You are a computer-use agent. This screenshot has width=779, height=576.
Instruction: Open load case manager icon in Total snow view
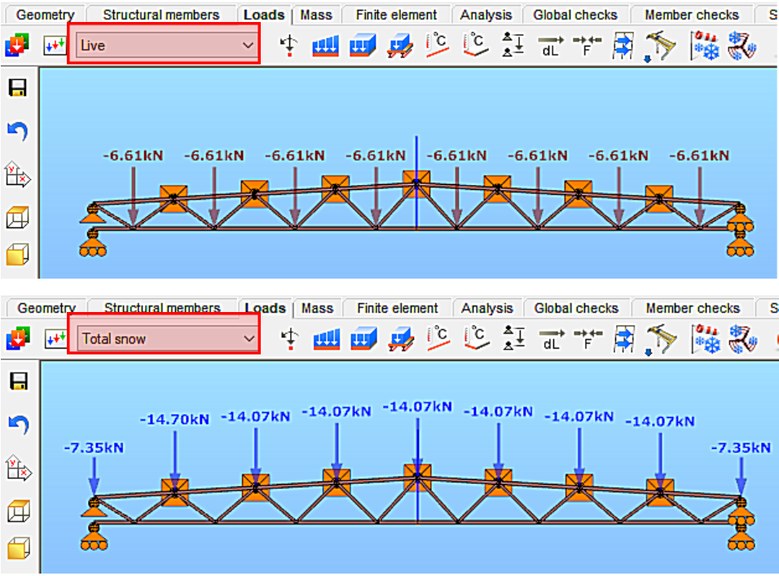pos(18,339)
